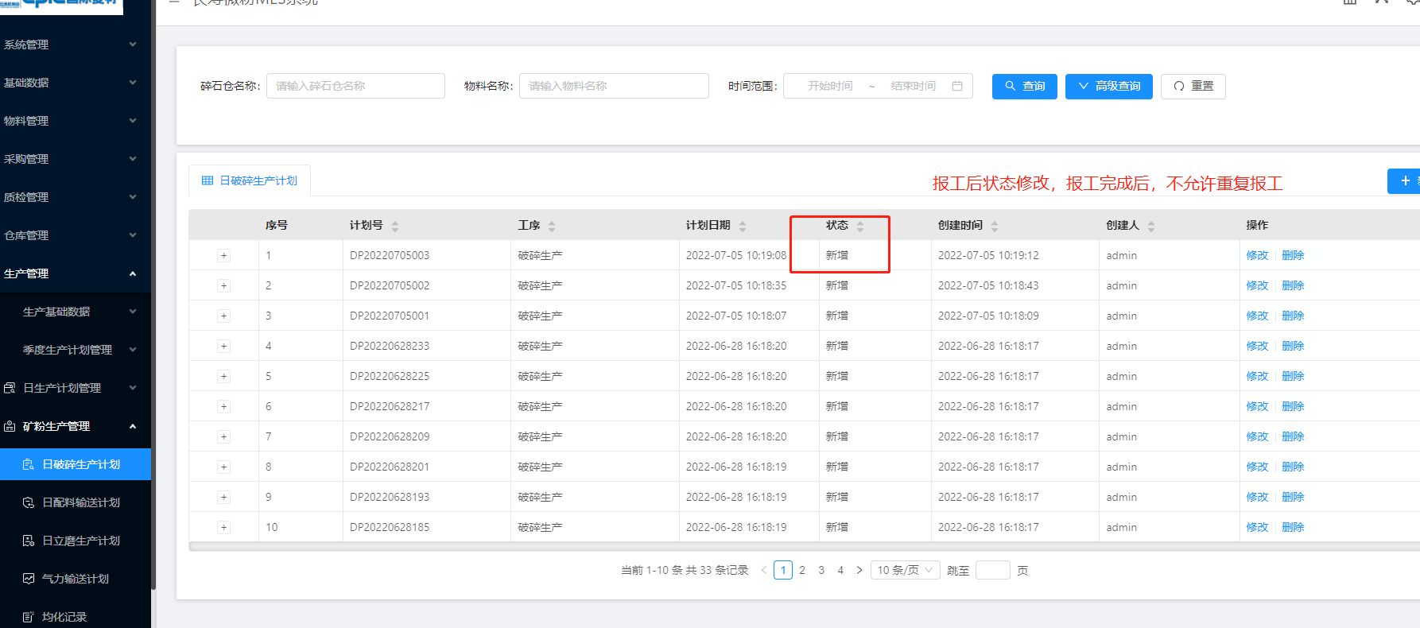Expand 系统管理 menu
The width and height of the screenshot is (1420, 628).
(76, 45)
